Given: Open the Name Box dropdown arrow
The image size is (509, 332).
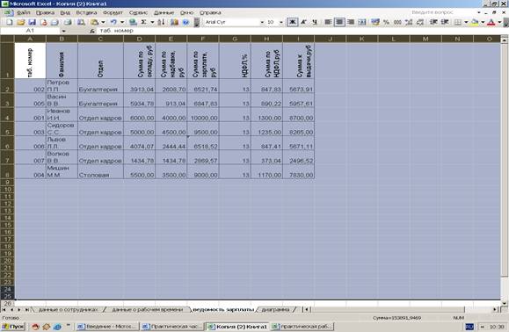Looking at the screenshot, I should (63, 31).
